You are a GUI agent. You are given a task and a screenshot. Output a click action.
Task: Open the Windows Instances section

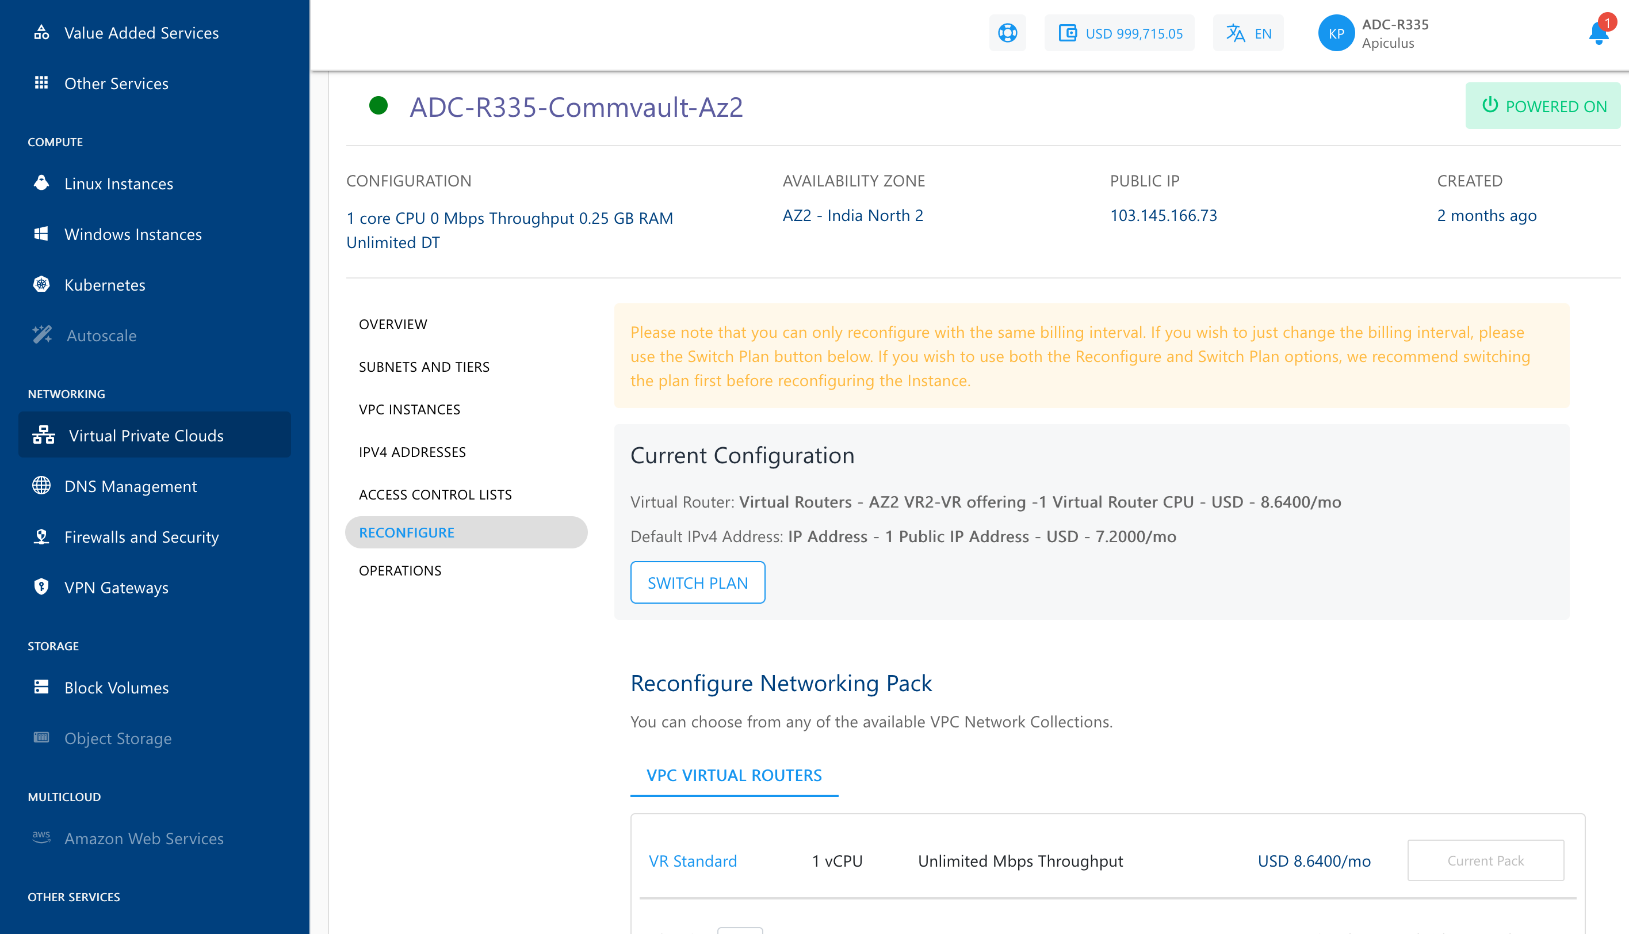coord(133,234)
